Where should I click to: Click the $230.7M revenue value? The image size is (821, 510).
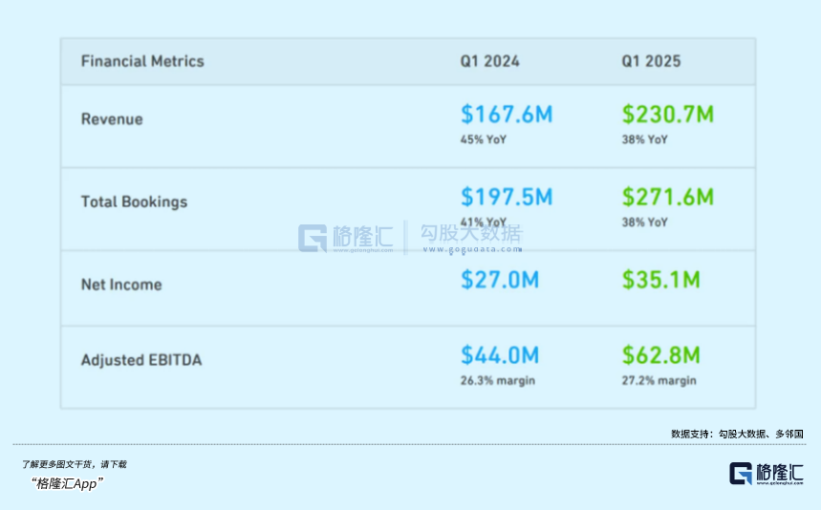coord(667,115)
